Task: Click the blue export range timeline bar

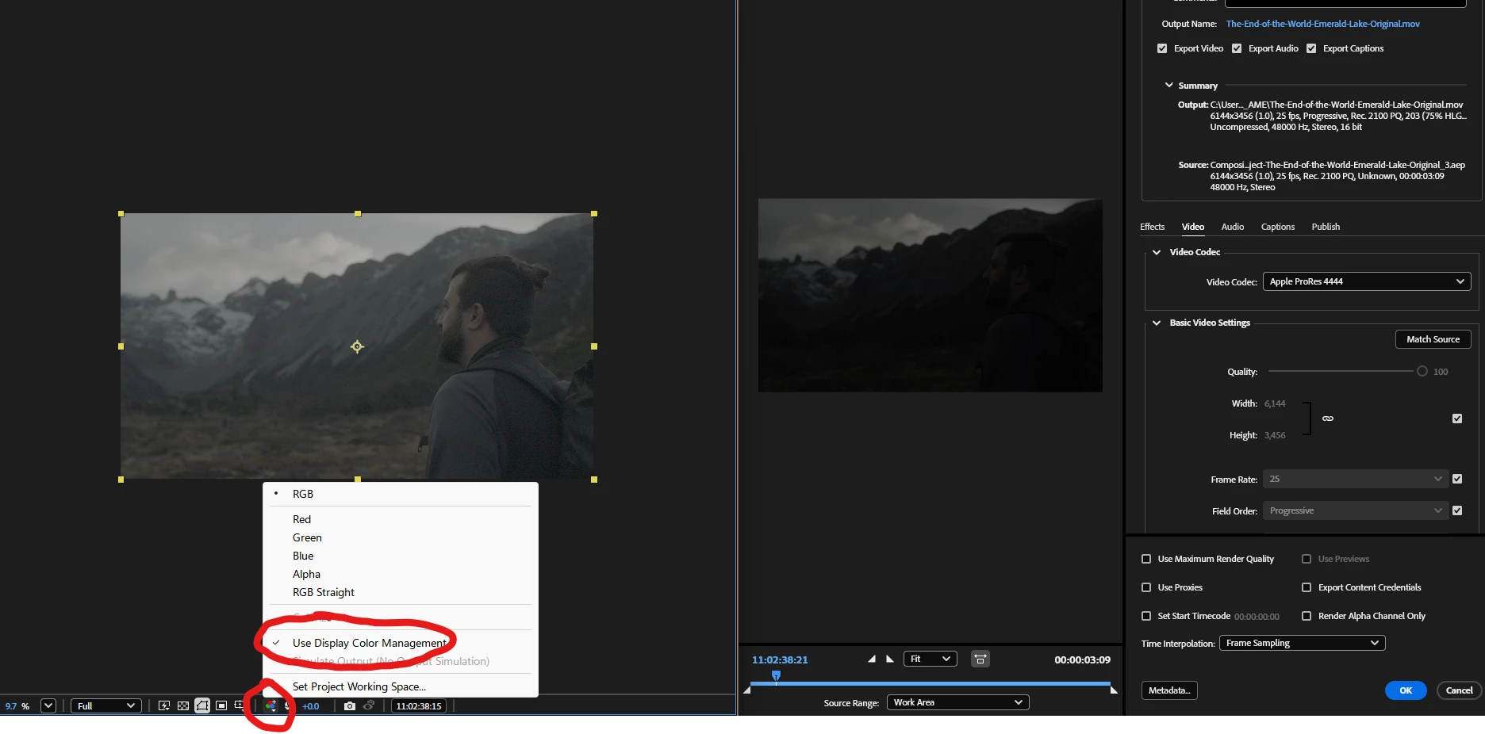Action: tap(931, 683)
